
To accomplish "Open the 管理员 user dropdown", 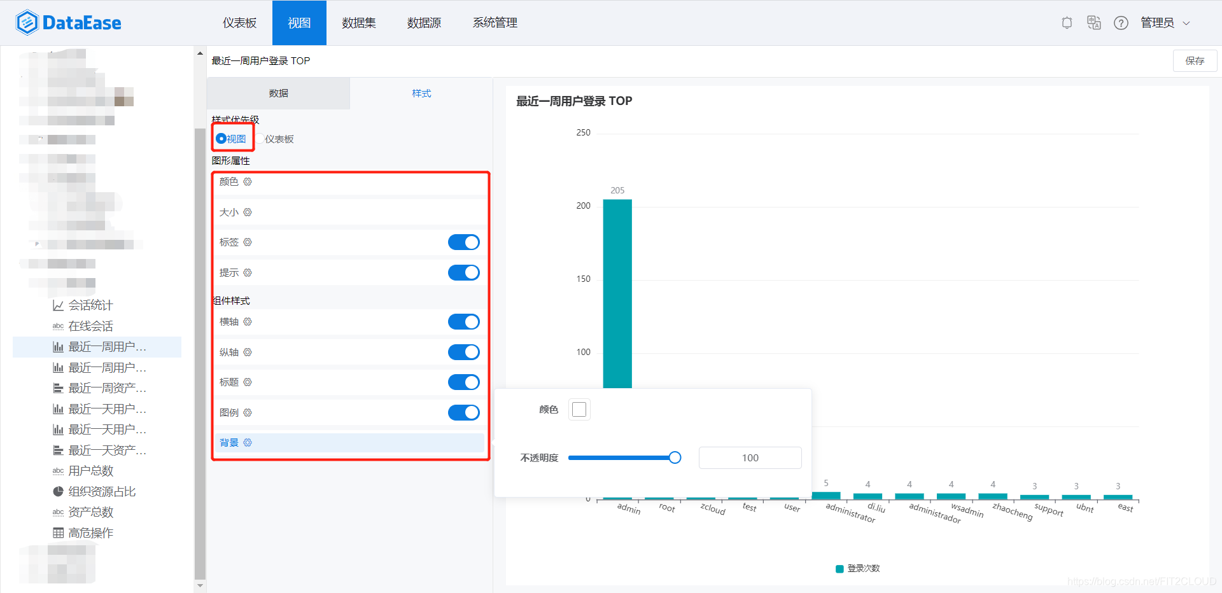I will coord(1165,23).
